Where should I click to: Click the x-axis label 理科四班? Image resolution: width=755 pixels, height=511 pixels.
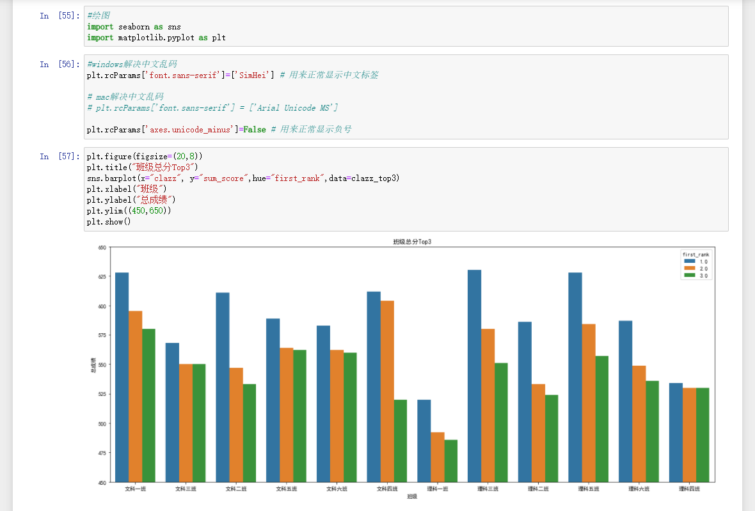click(x=690, y=489)
